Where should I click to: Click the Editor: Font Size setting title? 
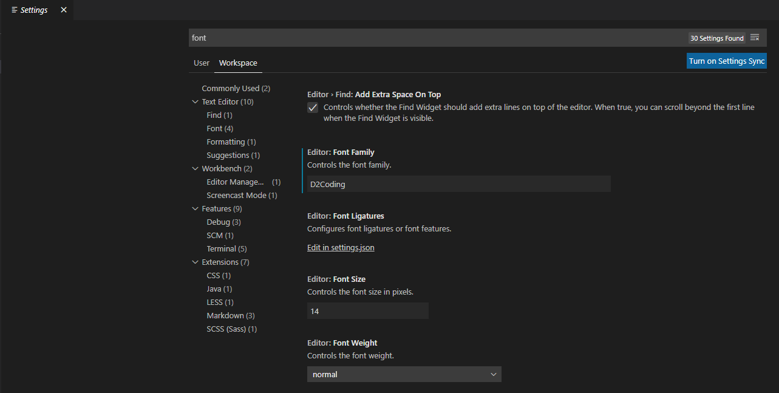click(x=336, y=279)
